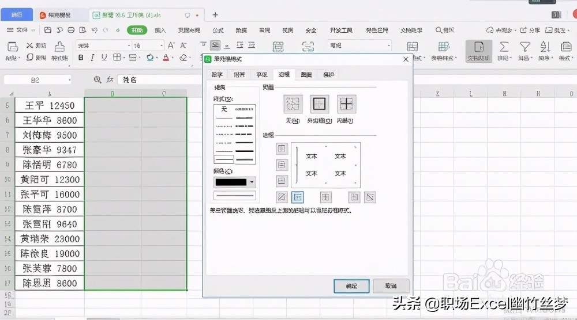Click the AutoSum sigma icon
Image resolution: width=577 pixels, height=320 pixels.
coord(504,47)
